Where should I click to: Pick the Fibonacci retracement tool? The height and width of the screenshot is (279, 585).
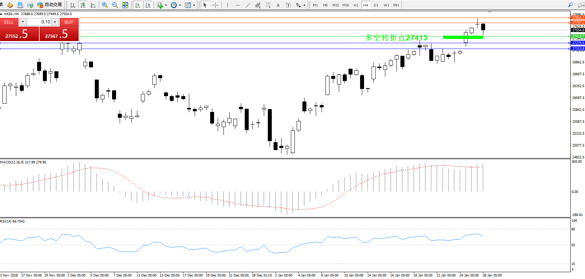tap(268, 5)
